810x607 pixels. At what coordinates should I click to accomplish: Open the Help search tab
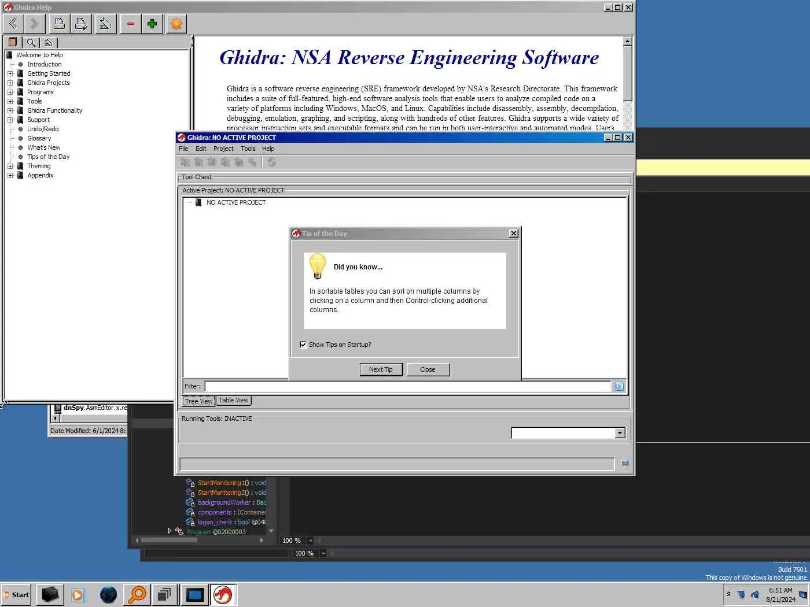click(31, 42)
